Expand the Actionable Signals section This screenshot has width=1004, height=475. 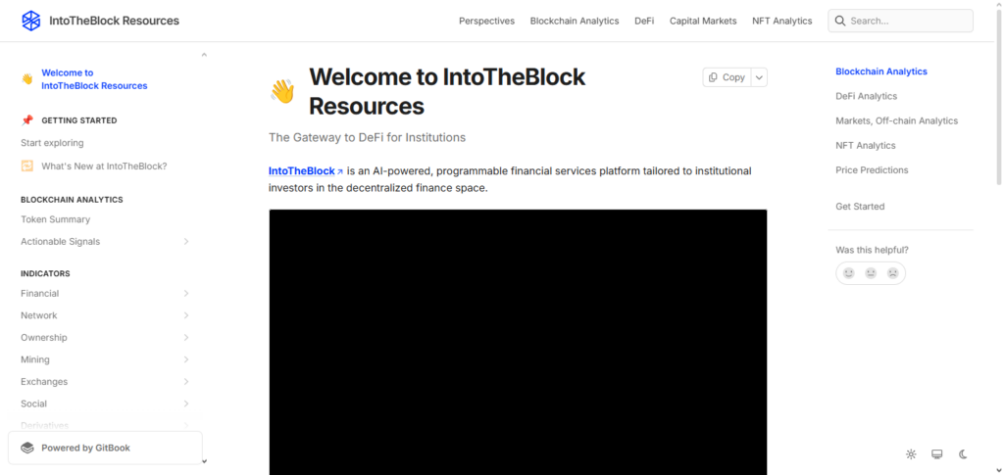(x=186, y=242)
